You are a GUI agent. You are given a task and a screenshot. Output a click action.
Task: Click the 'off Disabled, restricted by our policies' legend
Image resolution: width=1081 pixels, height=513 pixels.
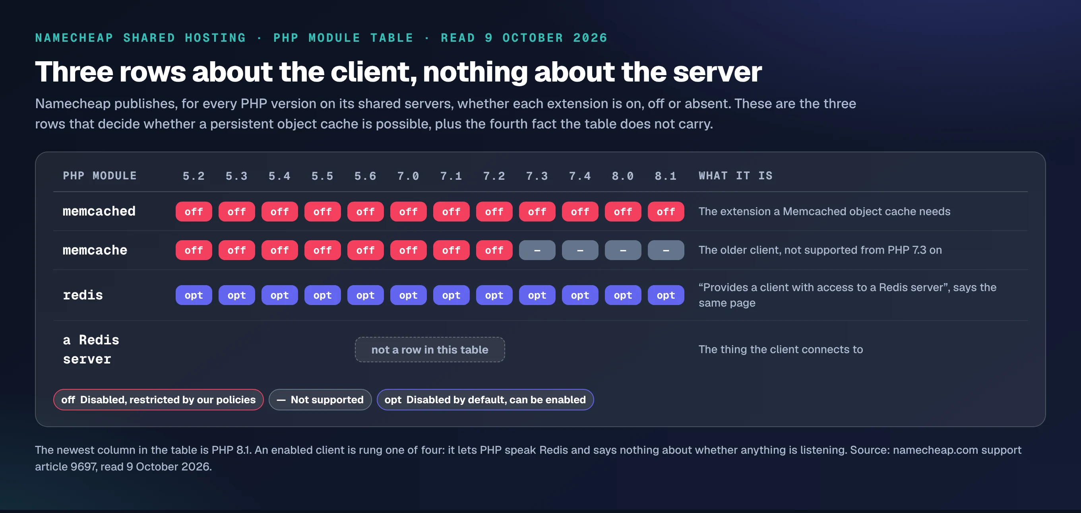click(158, 400)
